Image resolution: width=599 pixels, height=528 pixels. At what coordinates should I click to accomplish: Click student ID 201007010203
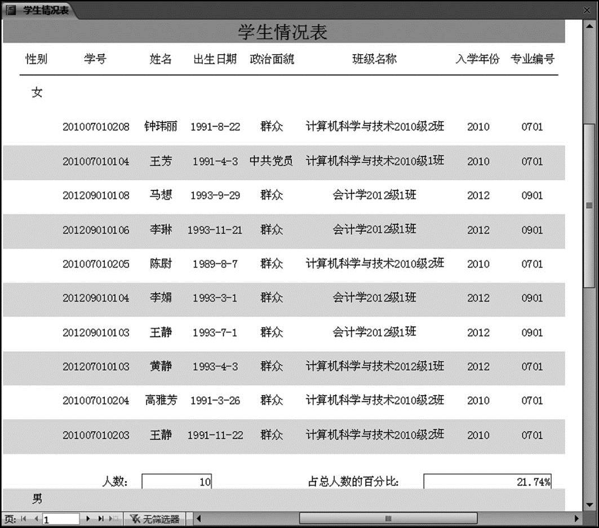pos(96,435)
